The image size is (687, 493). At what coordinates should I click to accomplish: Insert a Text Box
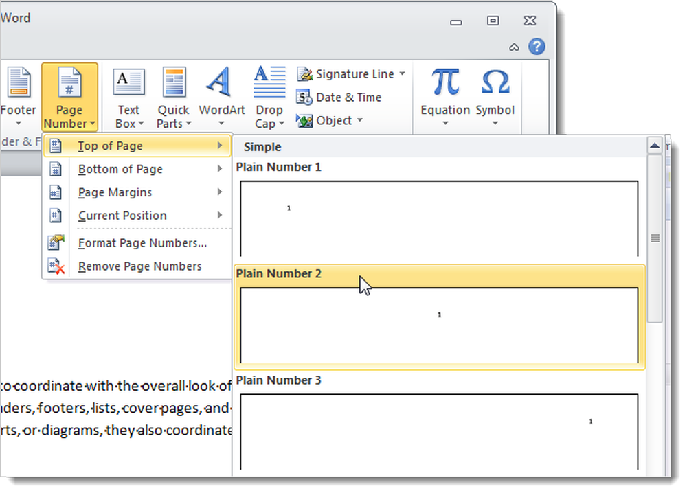click(x=129, y=98)
